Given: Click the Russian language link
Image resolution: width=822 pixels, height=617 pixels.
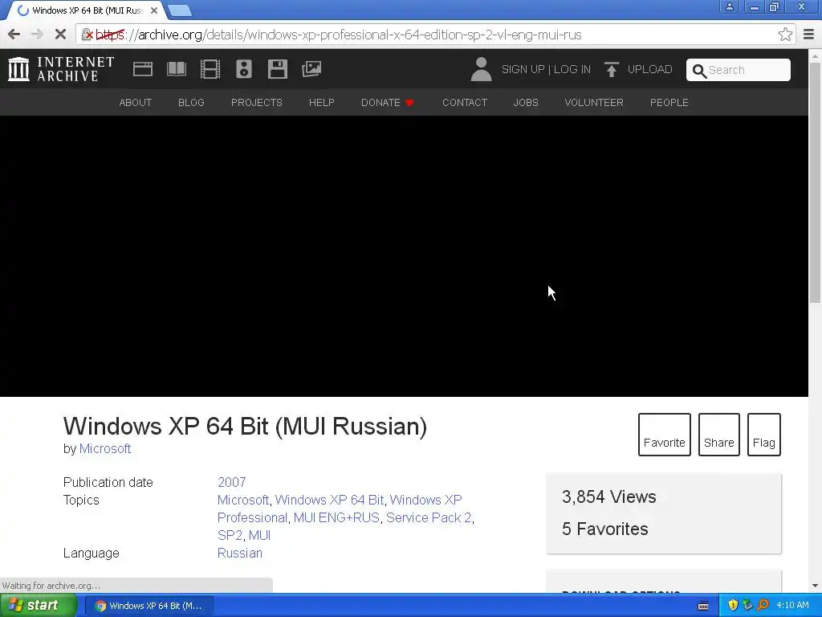Looking at the screenshot, I should (x=239, y=553).
